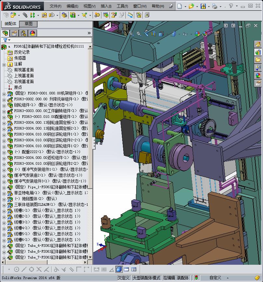Select the DisplayManager color sphere tab icon

pyautogui.click(x=33, y=33)
